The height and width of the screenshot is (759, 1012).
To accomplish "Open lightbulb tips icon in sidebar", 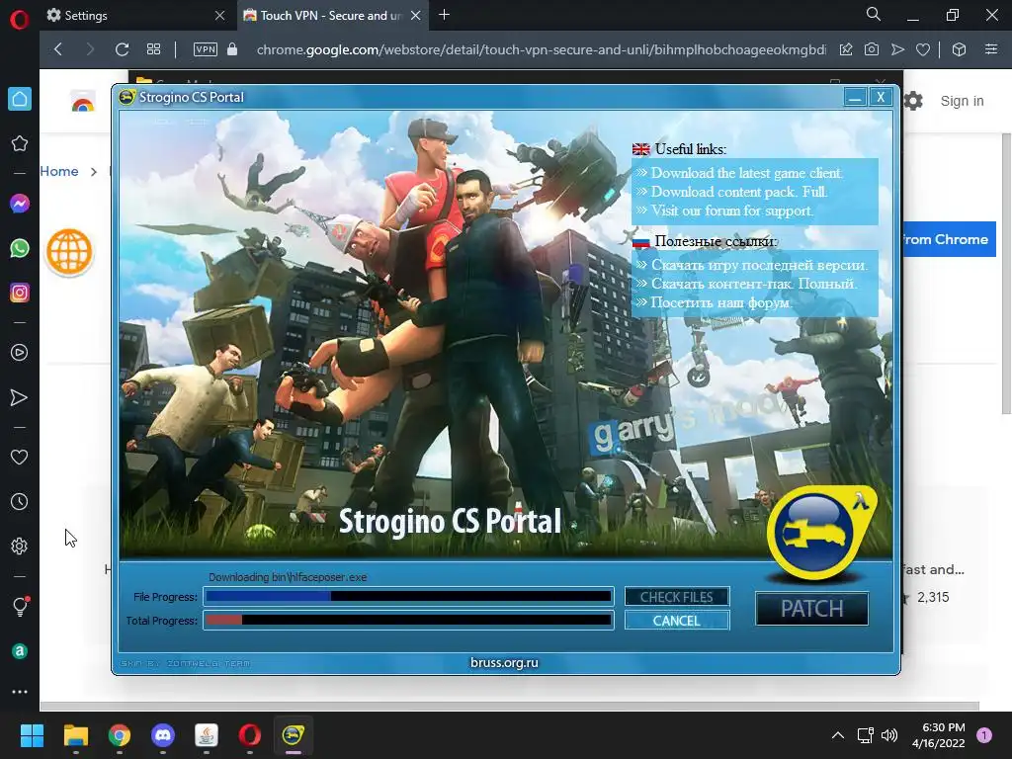I will coord(20,607).
